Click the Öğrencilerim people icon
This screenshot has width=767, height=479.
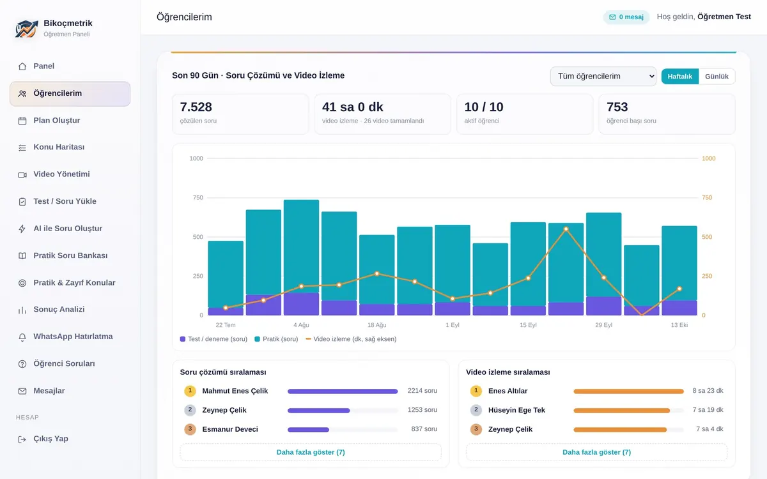coord(22,93)
